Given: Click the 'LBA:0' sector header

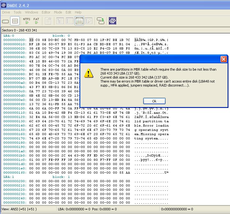Looking at the screenshot, I should pyautogui.click(x=9, y=35).
